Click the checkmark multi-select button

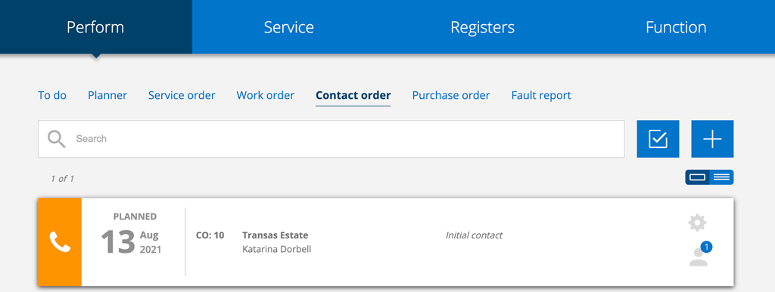pos(658,139)
